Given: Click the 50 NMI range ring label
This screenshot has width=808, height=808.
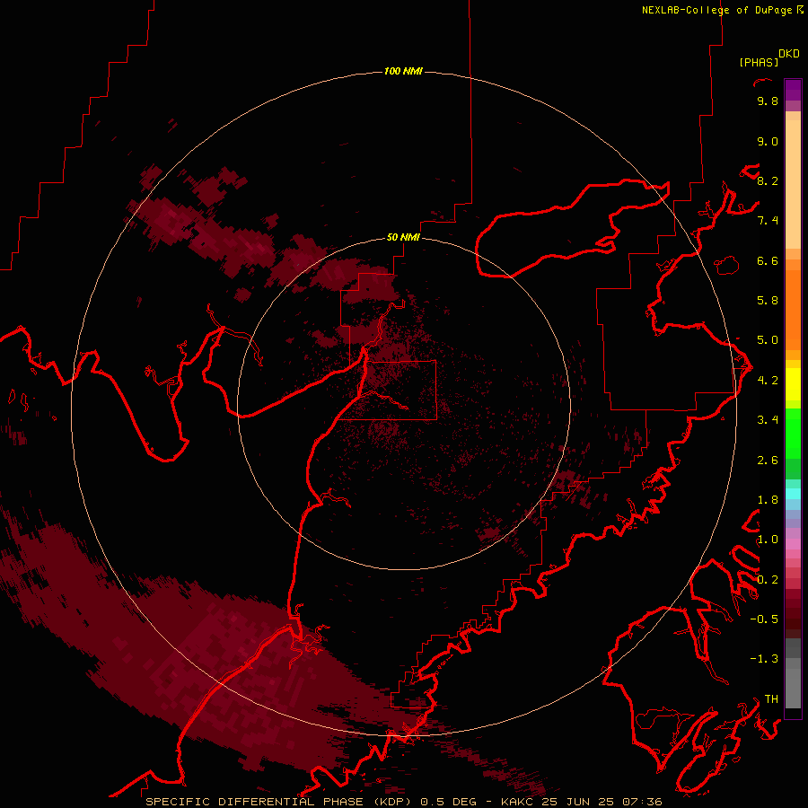Looking at the screenshot, I should (x=403, y=237).
